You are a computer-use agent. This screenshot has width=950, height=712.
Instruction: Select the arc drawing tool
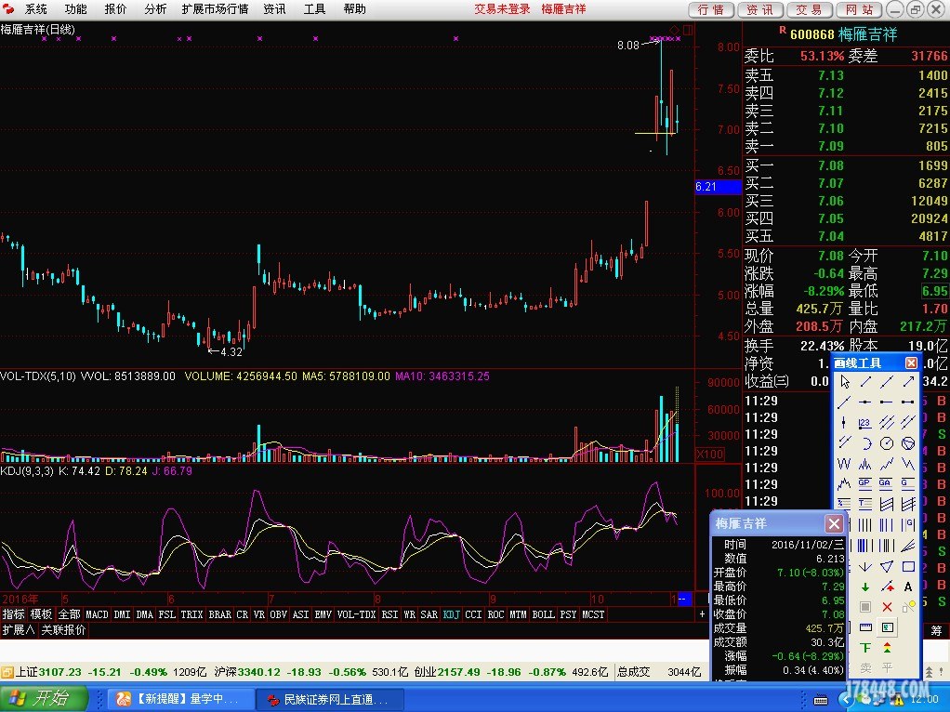pos(865,443)
